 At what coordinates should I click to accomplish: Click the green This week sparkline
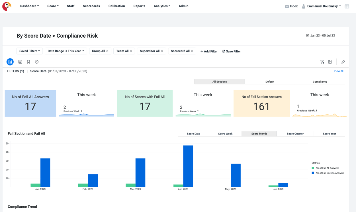tap(203, 115)
